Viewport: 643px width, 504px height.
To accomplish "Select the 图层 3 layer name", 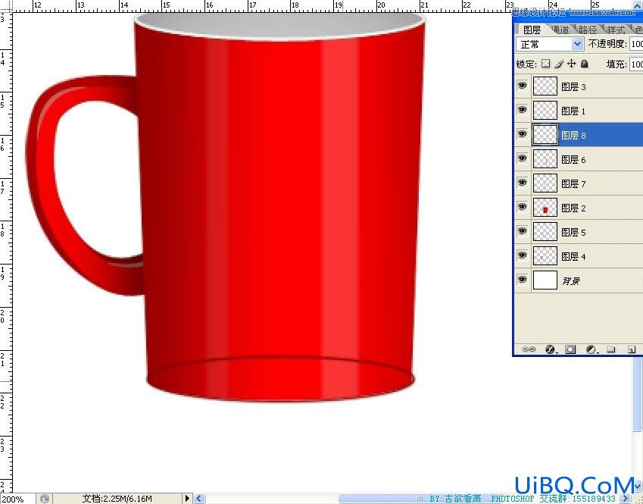I will 573,86.
